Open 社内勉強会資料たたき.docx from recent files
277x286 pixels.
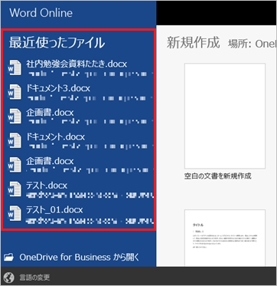coord(77,64)
